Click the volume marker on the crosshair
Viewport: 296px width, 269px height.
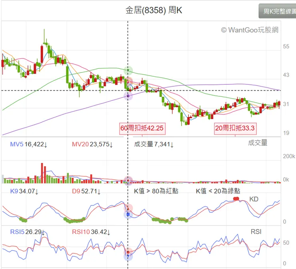128,181
